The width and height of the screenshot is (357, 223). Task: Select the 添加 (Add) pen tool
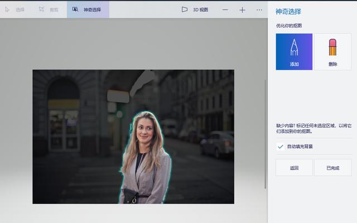tap(294, 52)
